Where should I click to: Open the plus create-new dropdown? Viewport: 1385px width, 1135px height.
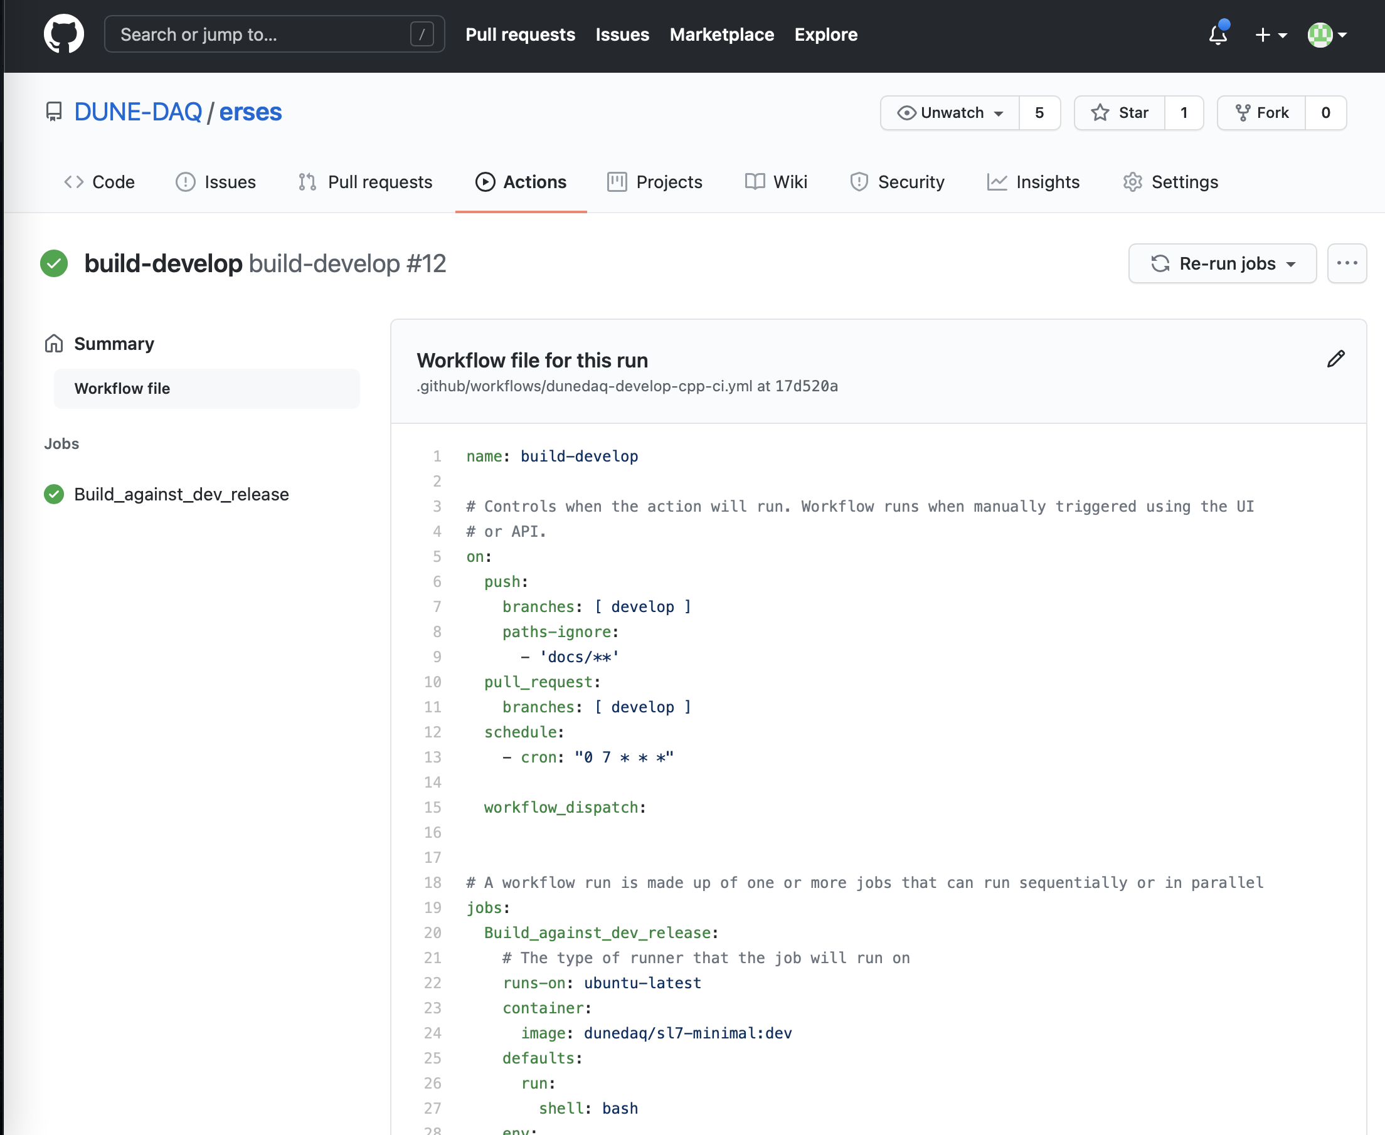[1271, 34]
